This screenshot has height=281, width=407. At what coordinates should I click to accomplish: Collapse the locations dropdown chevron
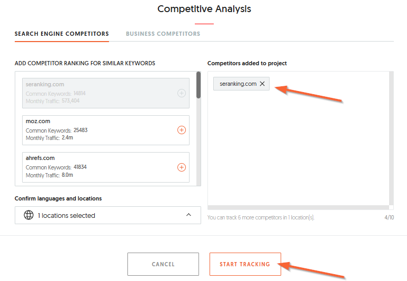188,215
